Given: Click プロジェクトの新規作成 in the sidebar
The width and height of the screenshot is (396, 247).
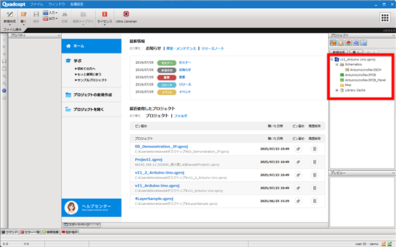Looking at the screenshot, I should (x=92, y=95).
